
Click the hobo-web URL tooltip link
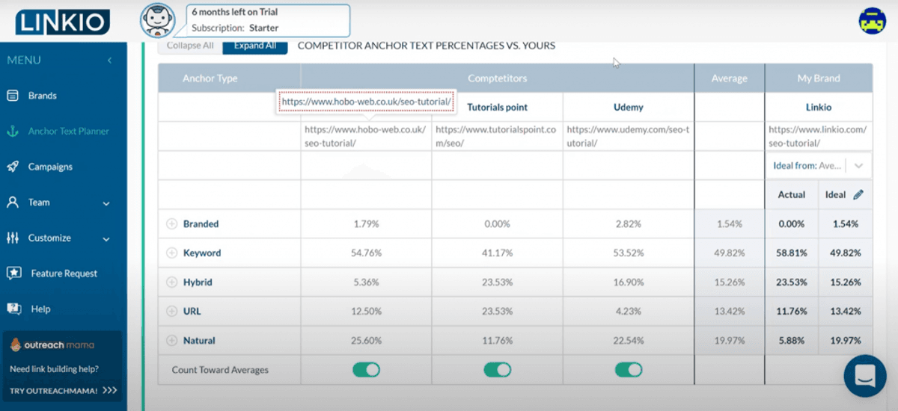[x=367, y=101]
